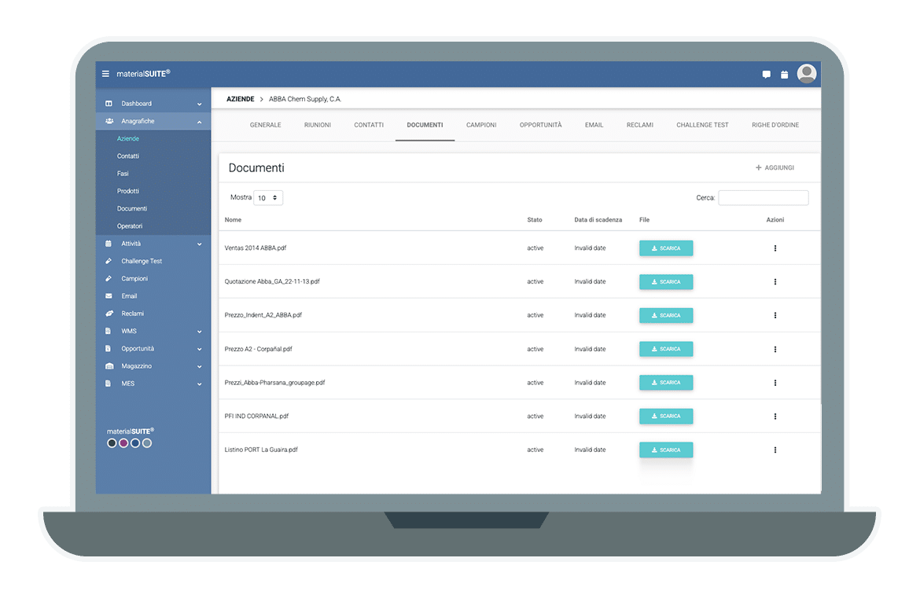
Task: Expand the Opportunità sidebar section
Action: pyautogui.click(x=108, y=348)
